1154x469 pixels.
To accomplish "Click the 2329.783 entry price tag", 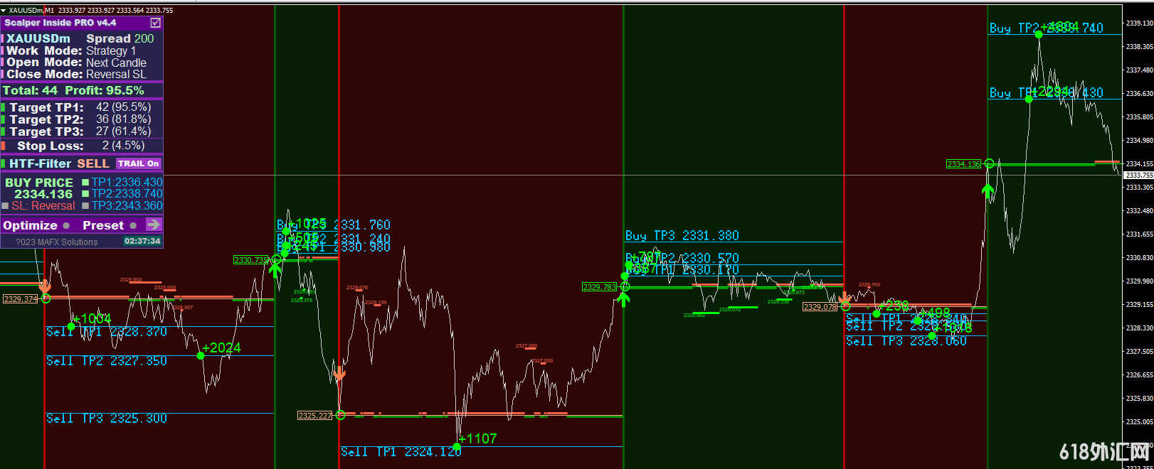I will [x=600, y=287].
